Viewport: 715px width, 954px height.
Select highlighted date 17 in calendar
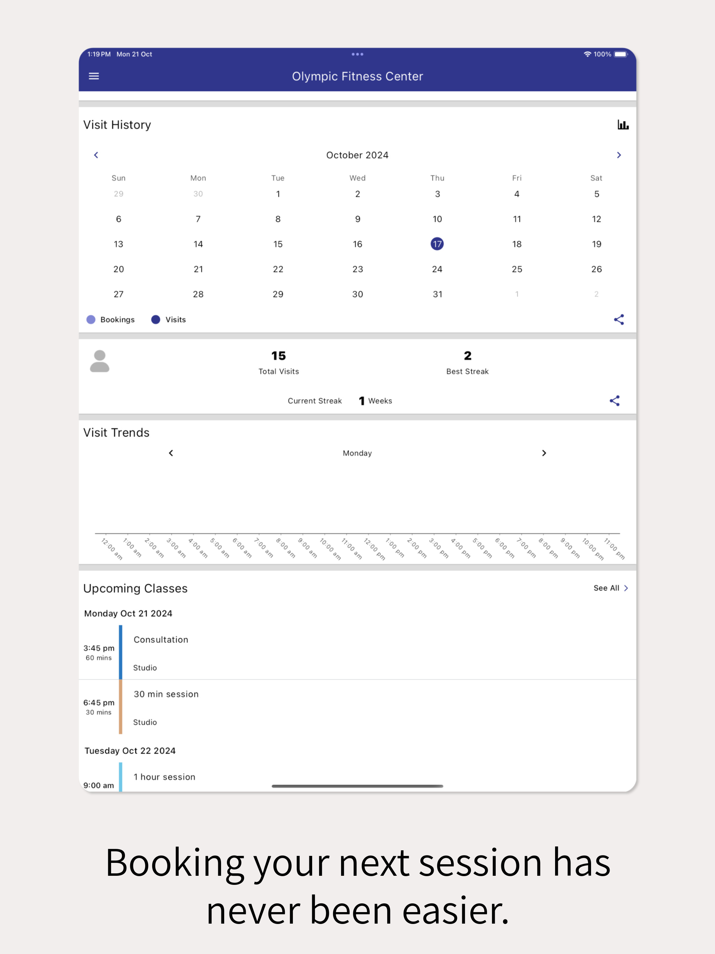[437, 244]
